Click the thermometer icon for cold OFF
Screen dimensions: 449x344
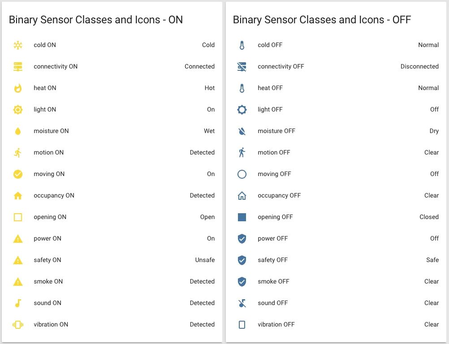coord(242,45)
